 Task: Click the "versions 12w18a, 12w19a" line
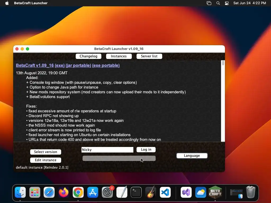75,121
